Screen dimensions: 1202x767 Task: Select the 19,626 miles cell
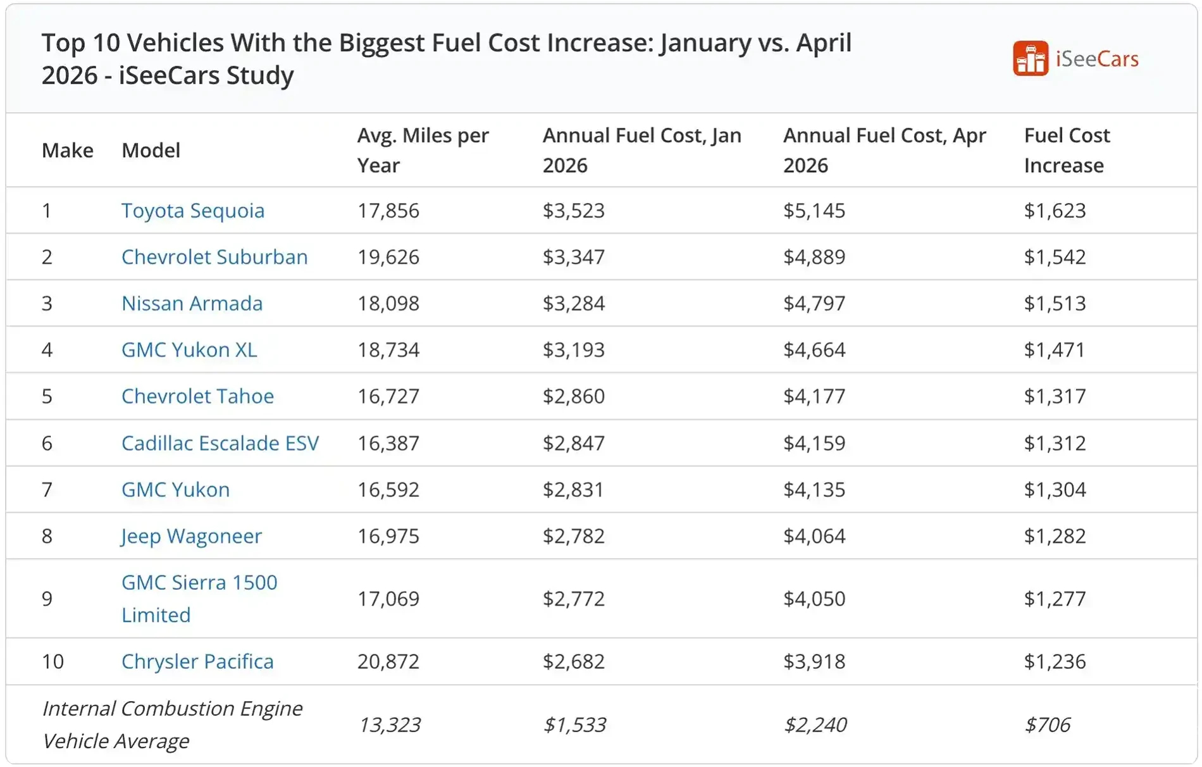click(x=388, y=257)
